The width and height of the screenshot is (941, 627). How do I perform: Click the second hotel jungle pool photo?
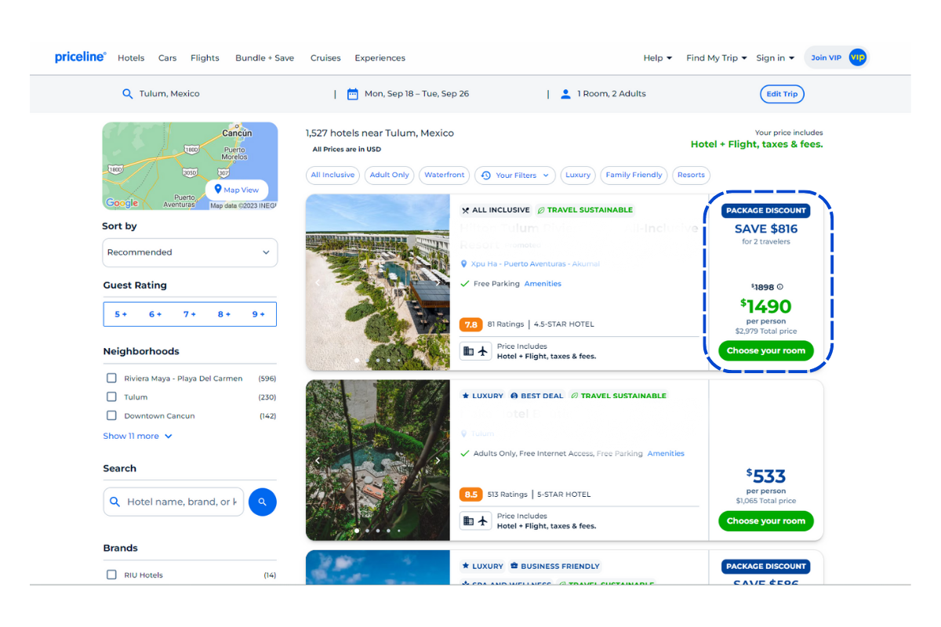(378, 461)
